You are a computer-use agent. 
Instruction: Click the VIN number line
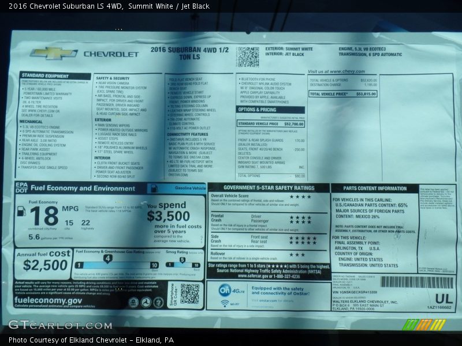point(355,292)
